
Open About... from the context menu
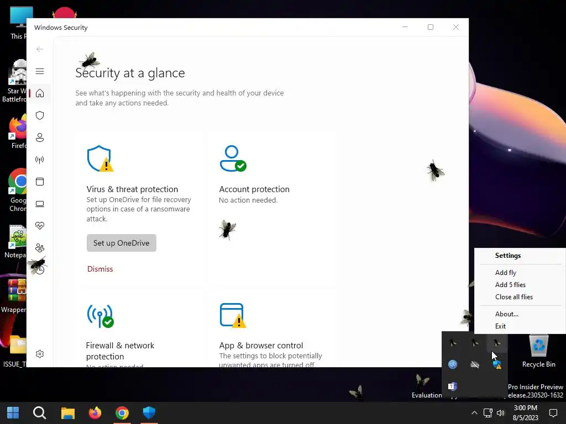(x=507, y=314)
